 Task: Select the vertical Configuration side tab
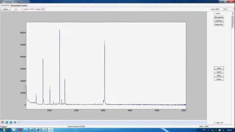(x=233, y=22)
